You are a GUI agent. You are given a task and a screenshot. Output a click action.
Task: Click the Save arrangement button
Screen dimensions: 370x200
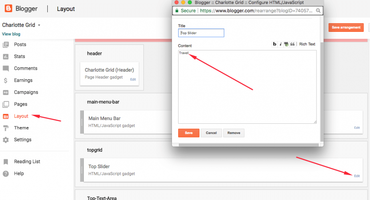[x=346, y=27]
